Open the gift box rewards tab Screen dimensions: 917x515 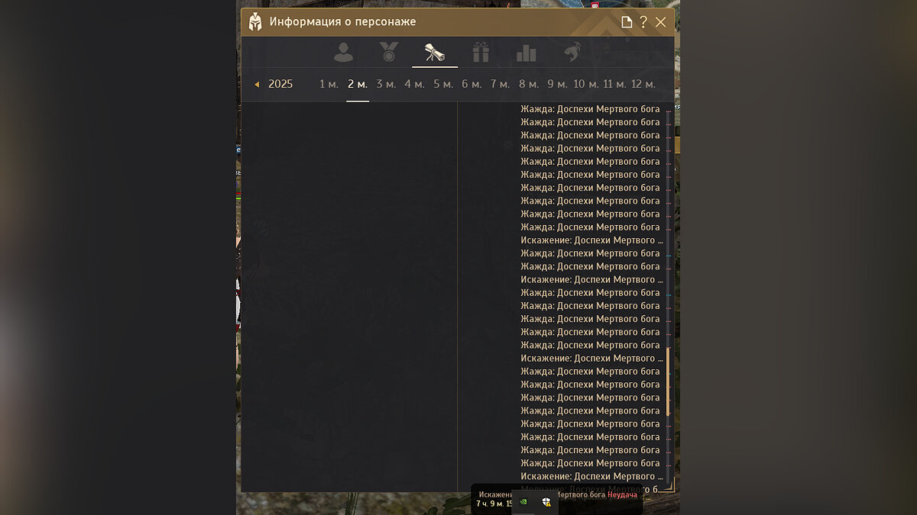[x=481, y=53]
